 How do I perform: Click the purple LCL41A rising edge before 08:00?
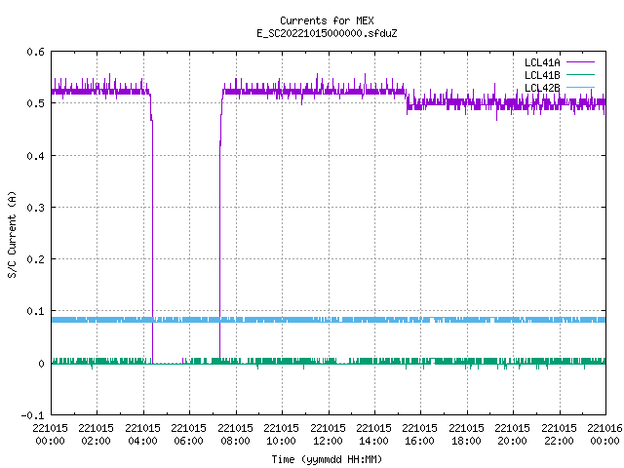coord(220,239)
